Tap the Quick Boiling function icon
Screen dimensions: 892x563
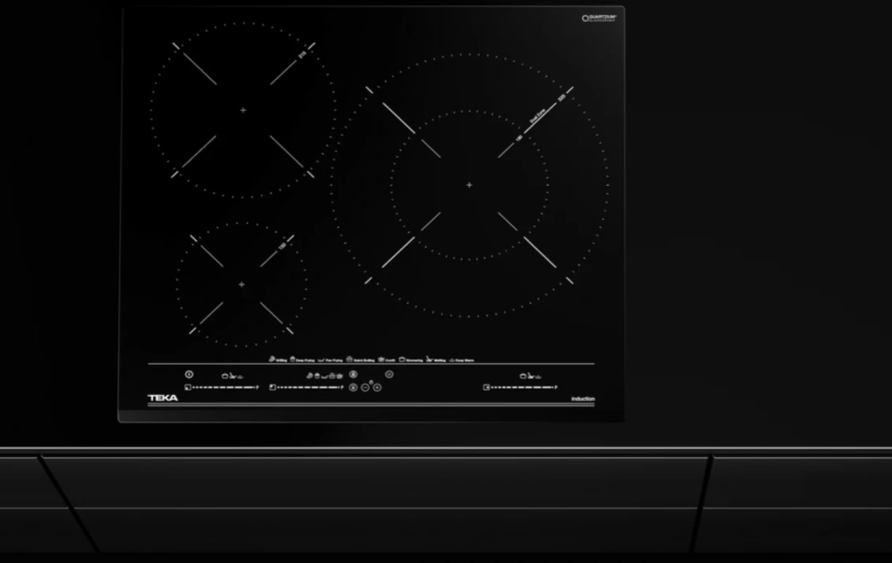click(x=349, y=359)
